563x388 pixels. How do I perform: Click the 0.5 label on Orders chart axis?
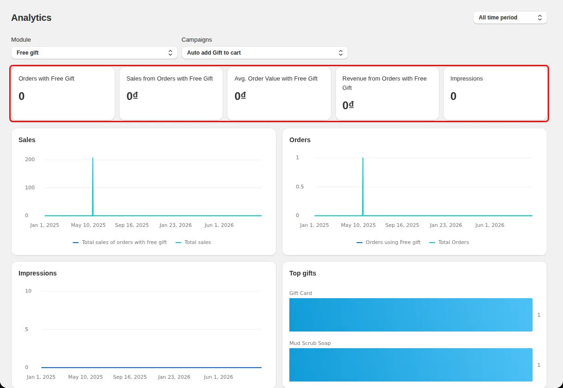coord(300,187)
